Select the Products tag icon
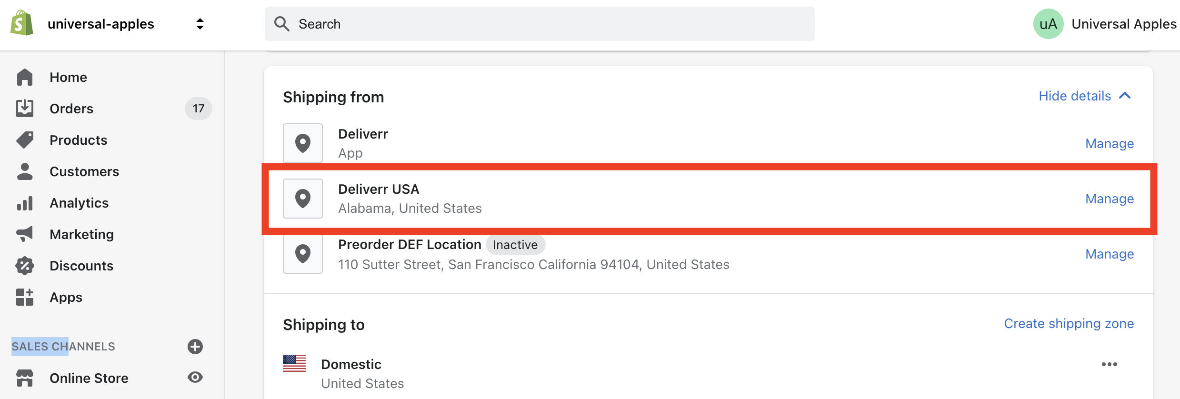The width and height of the screenshot is (1180, 399). click(25, 140)
